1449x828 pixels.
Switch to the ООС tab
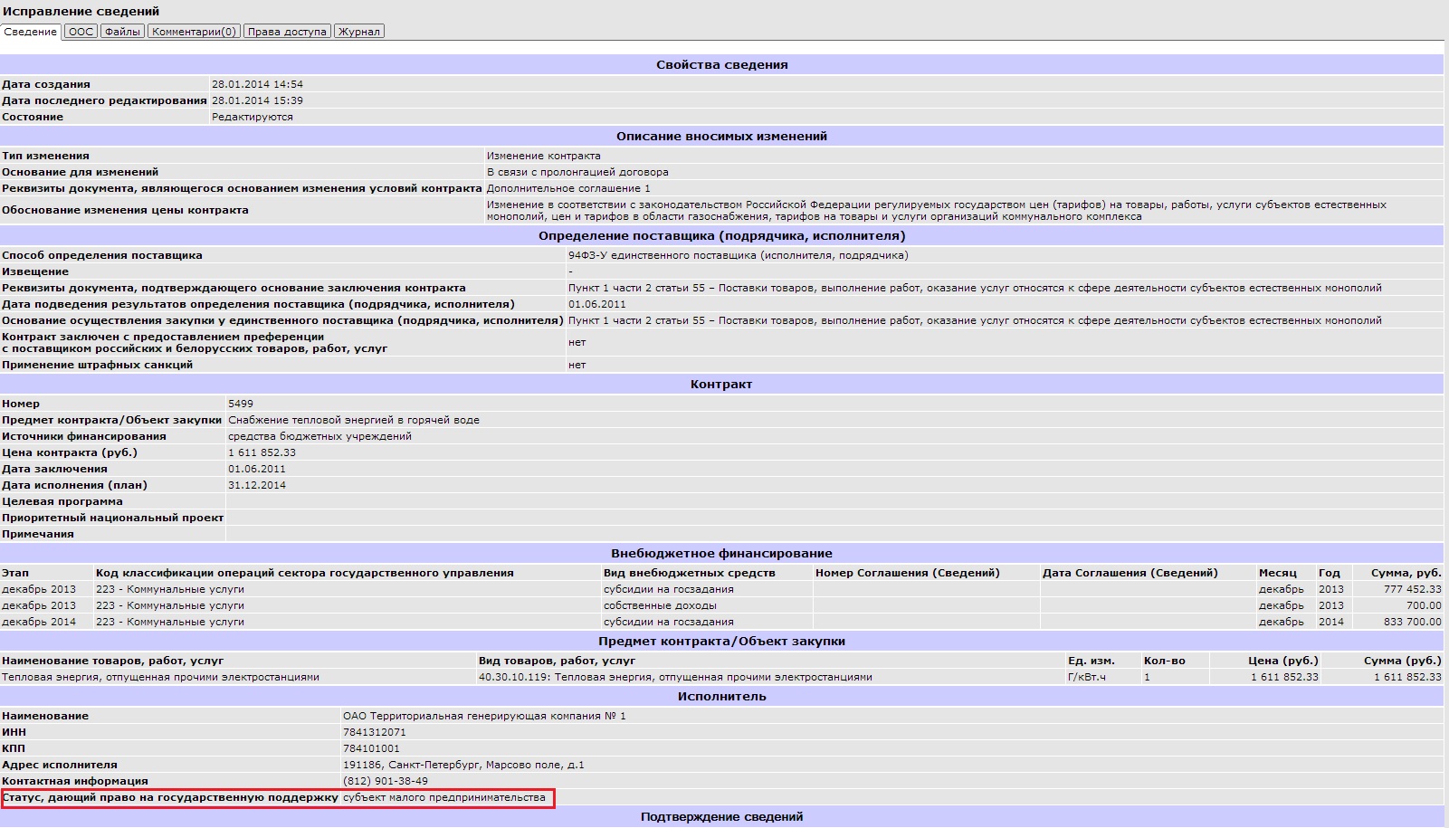click(81, 32)
